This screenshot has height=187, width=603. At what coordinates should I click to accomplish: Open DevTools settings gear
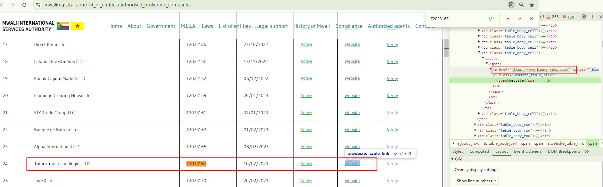click(x=584, y=17)
